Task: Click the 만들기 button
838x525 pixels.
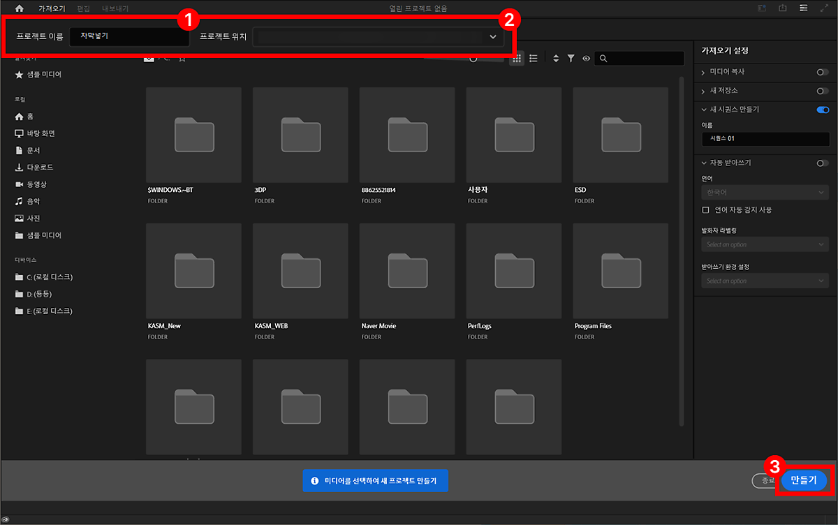Action: point(804,480)
